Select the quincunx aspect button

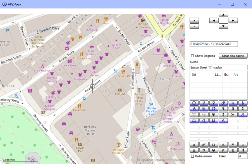223,150
